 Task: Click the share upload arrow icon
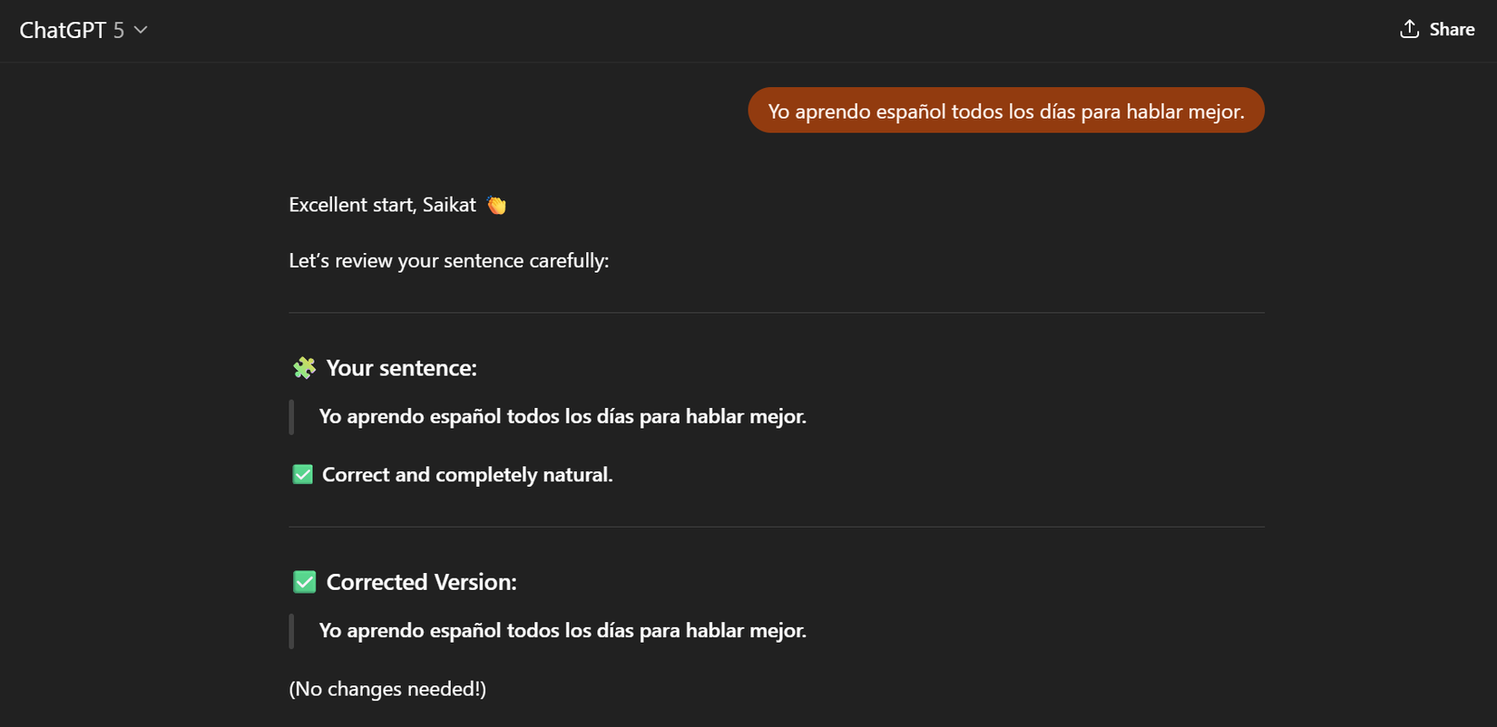[1408, 29]
